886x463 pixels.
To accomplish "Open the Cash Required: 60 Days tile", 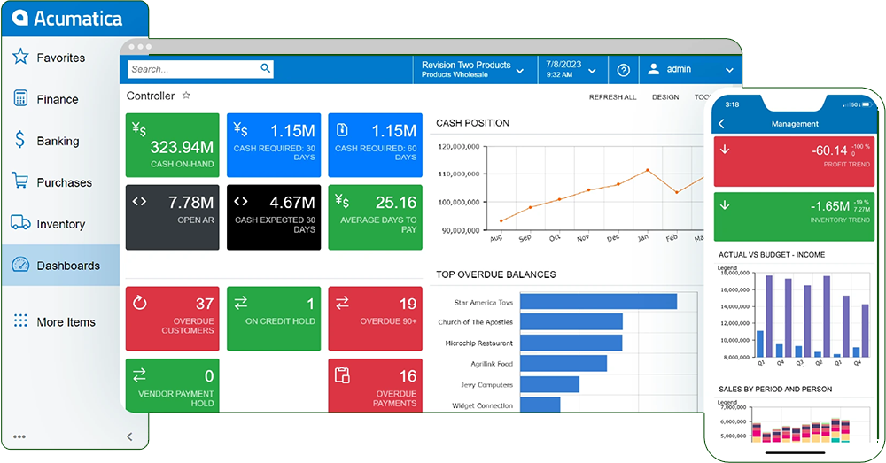I will 375,145.
